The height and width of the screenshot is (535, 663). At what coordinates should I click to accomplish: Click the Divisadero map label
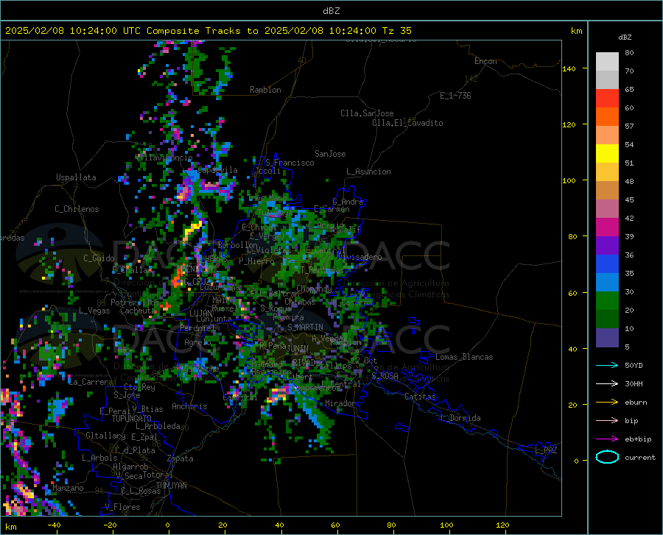point(359,257)
